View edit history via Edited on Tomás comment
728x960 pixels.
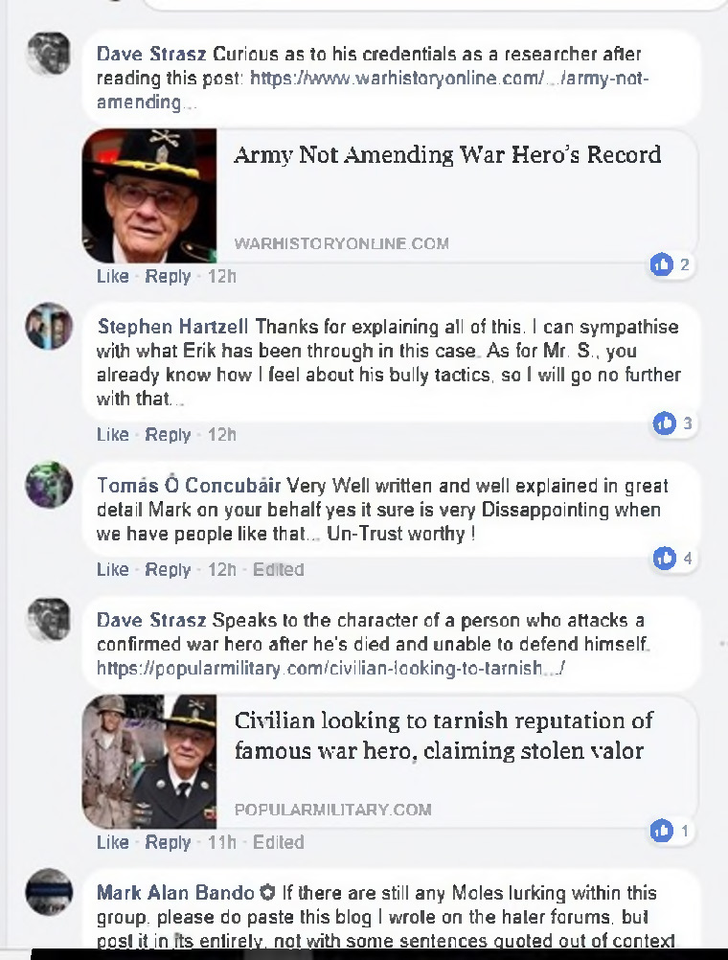[x=279, y=569]
